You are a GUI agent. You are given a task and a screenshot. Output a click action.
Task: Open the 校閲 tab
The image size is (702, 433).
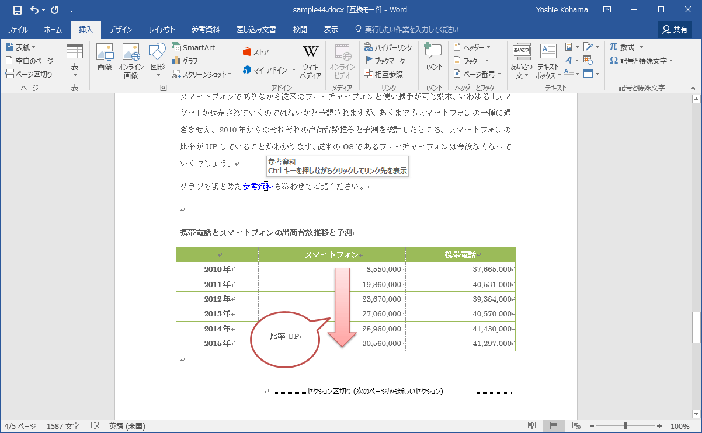click(300, 30)
